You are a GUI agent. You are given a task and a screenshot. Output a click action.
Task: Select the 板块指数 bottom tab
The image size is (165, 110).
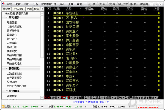(x=133, y=98)
